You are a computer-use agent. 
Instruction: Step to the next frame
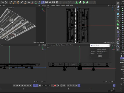(x=25, y=86)
